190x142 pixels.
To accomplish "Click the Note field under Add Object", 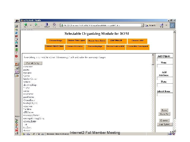I will click(x=165, y=66).
